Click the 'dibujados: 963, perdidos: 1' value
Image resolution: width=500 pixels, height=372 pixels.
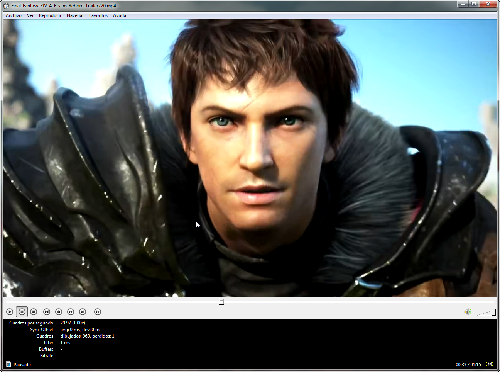88,336
